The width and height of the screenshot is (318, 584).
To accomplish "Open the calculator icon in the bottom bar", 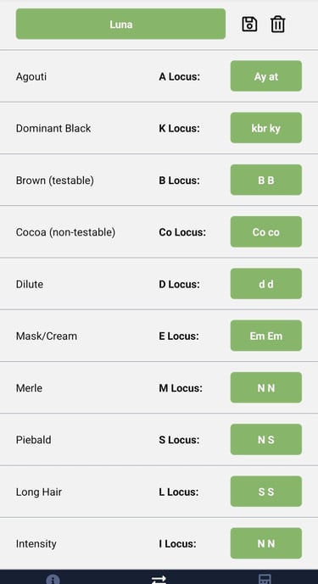I will click(x=265, y=580).
